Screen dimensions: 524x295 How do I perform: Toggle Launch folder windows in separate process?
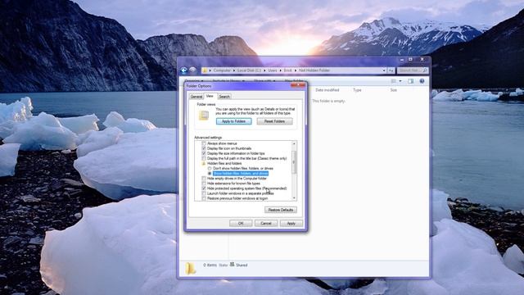tap(204, 193)
